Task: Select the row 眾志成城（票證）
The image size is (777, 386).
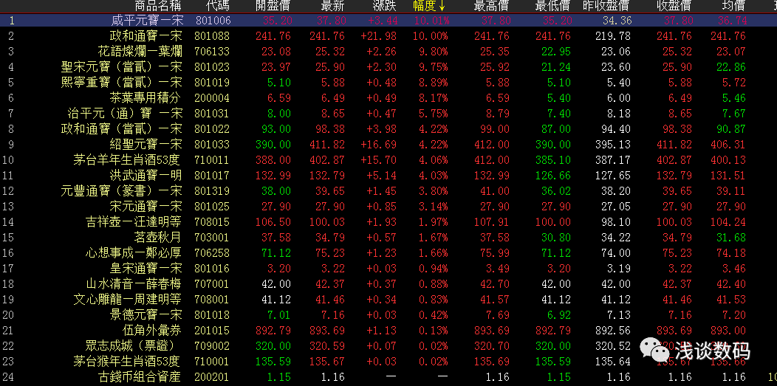Action: pyautogui.click(x=388, y=346)
